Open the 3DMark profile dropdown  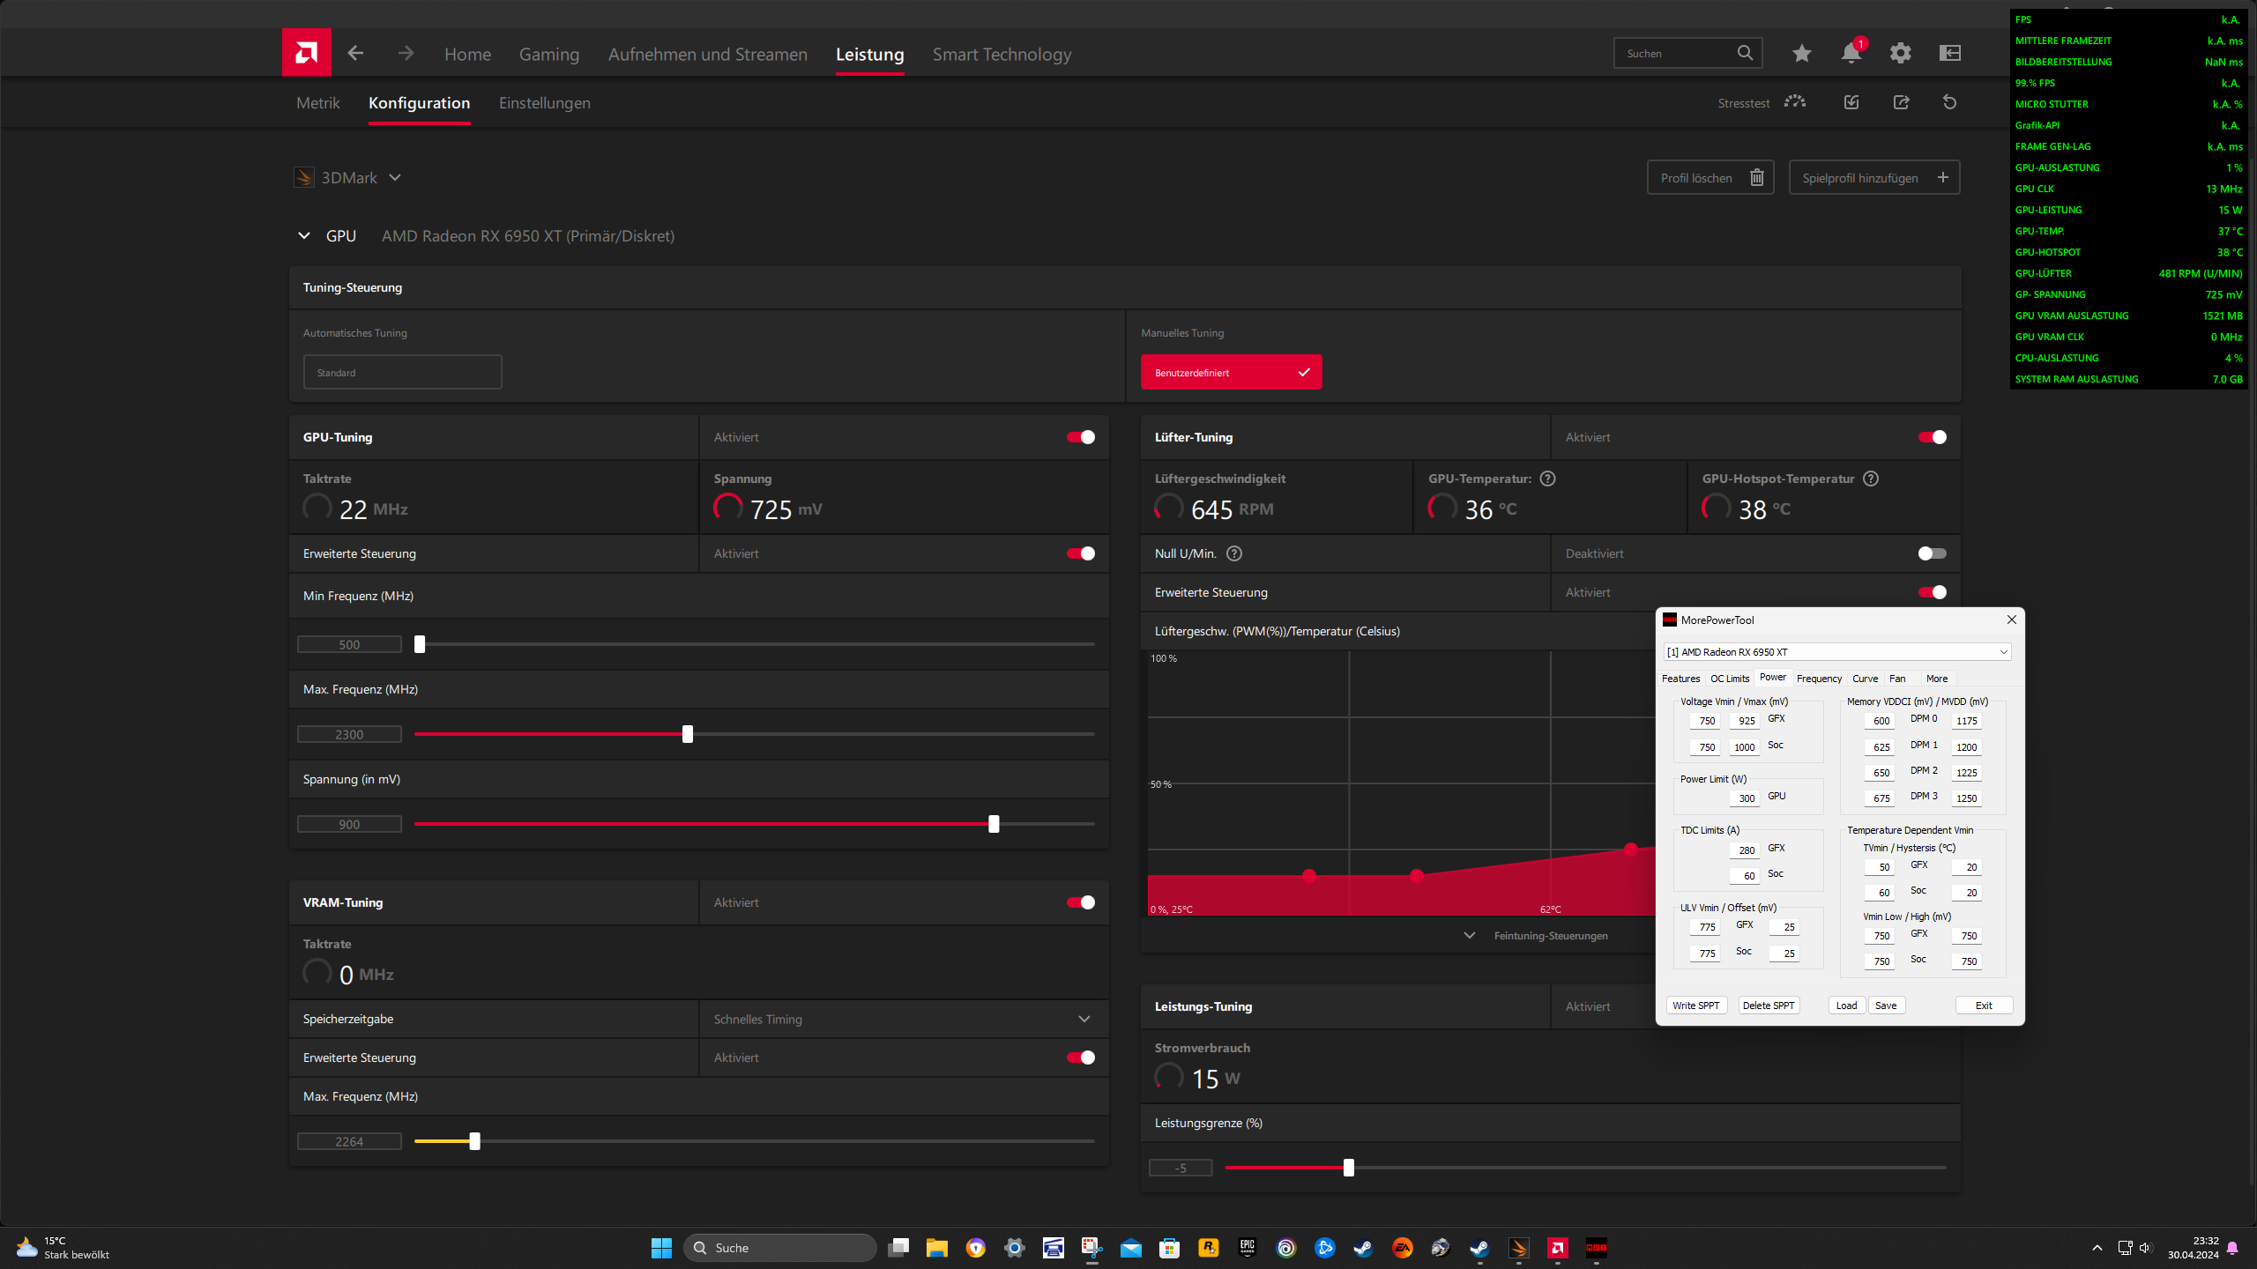pos(395,178)
